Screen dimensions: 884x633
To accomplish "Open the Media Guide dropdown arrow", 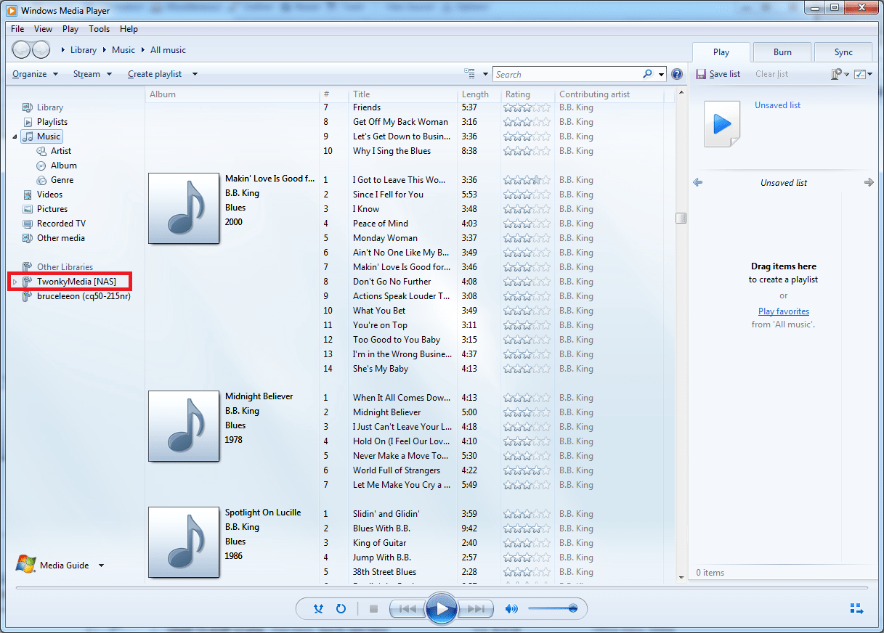I will point(101,565).
